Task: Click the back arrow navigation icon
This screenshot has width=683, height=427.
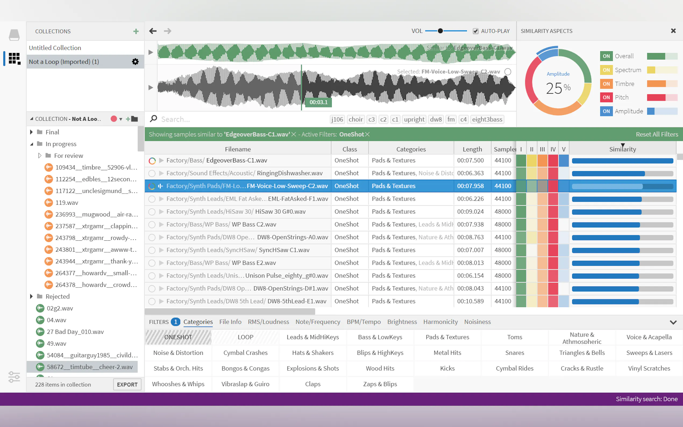Action: 153,31
